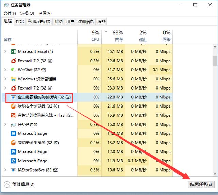Switch to the 用户 tab
The image size is (218, 195).
(x=70, y=22)
